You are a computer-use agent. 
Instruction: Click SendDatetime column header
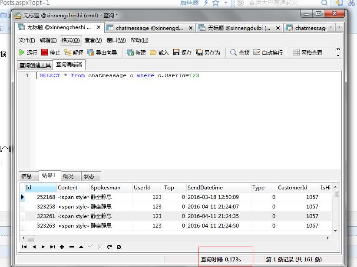218,188
